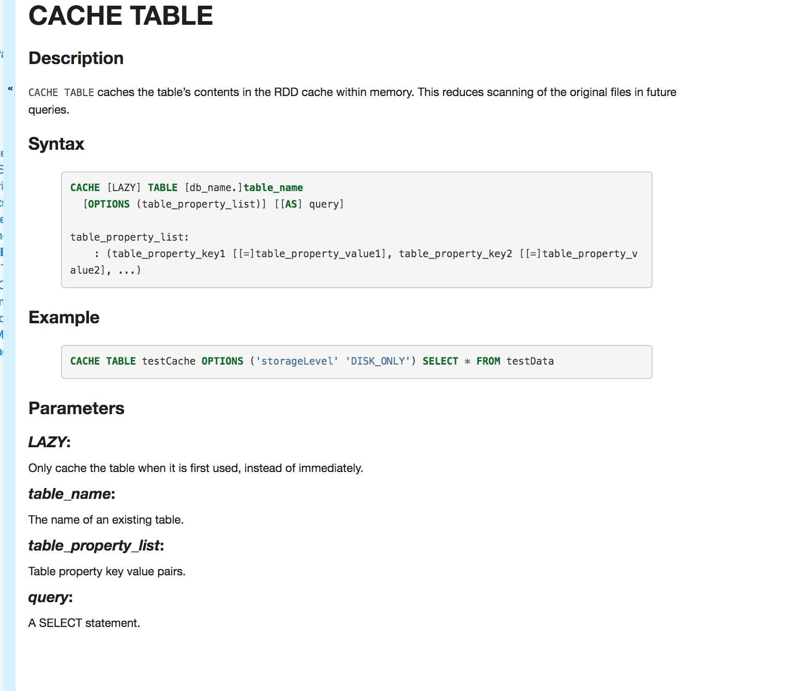
Task: Click the Description heading
Action: pos(76,58)
